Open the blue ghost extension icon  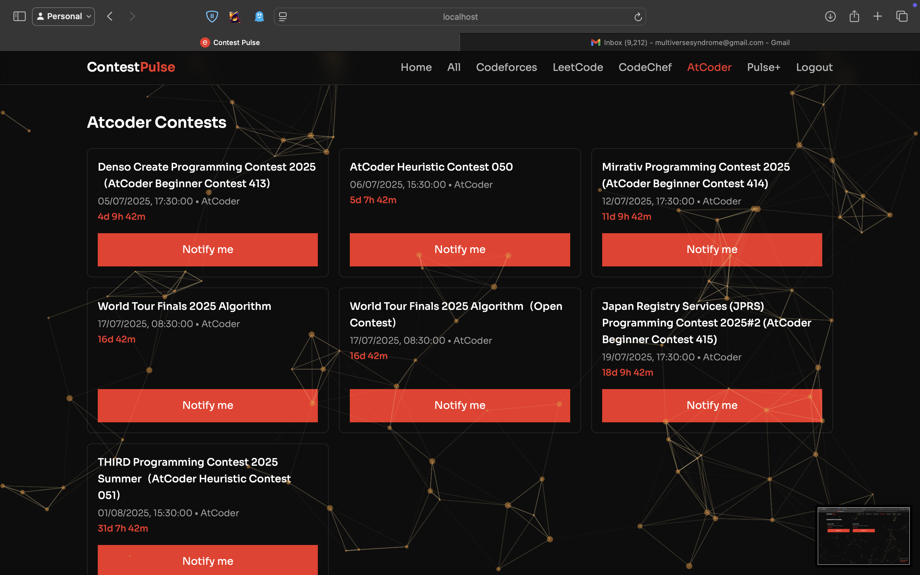259,16
